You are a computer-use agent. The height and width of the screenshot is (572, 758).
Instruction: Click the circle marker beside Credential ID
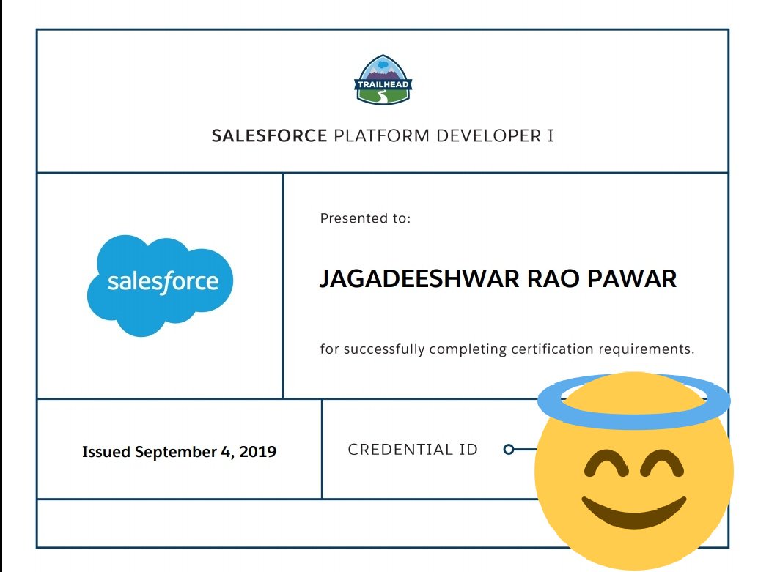tap(509, 449)
